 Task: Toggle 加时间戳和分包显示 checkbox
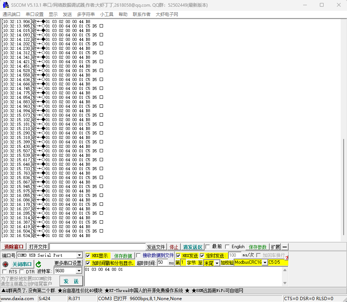[88, 263]
